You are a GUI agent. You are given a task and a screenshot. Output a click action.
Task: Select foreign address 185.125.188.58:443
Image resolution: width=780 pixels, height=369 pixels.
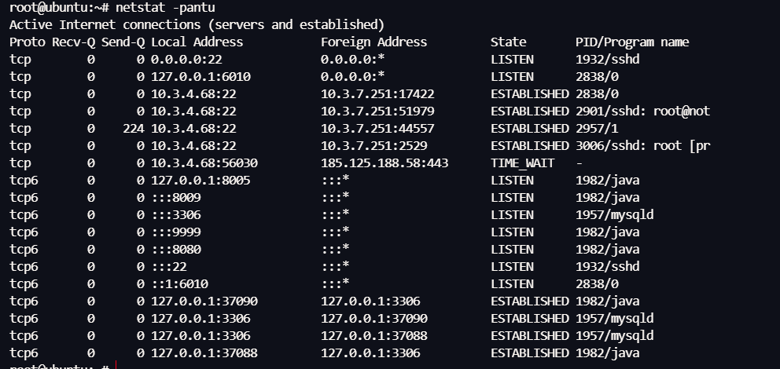click(384, 163)
